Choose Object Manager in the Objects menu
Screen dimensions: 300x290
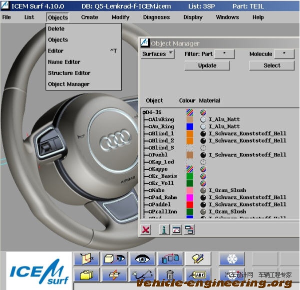click(x=83, y=84)
